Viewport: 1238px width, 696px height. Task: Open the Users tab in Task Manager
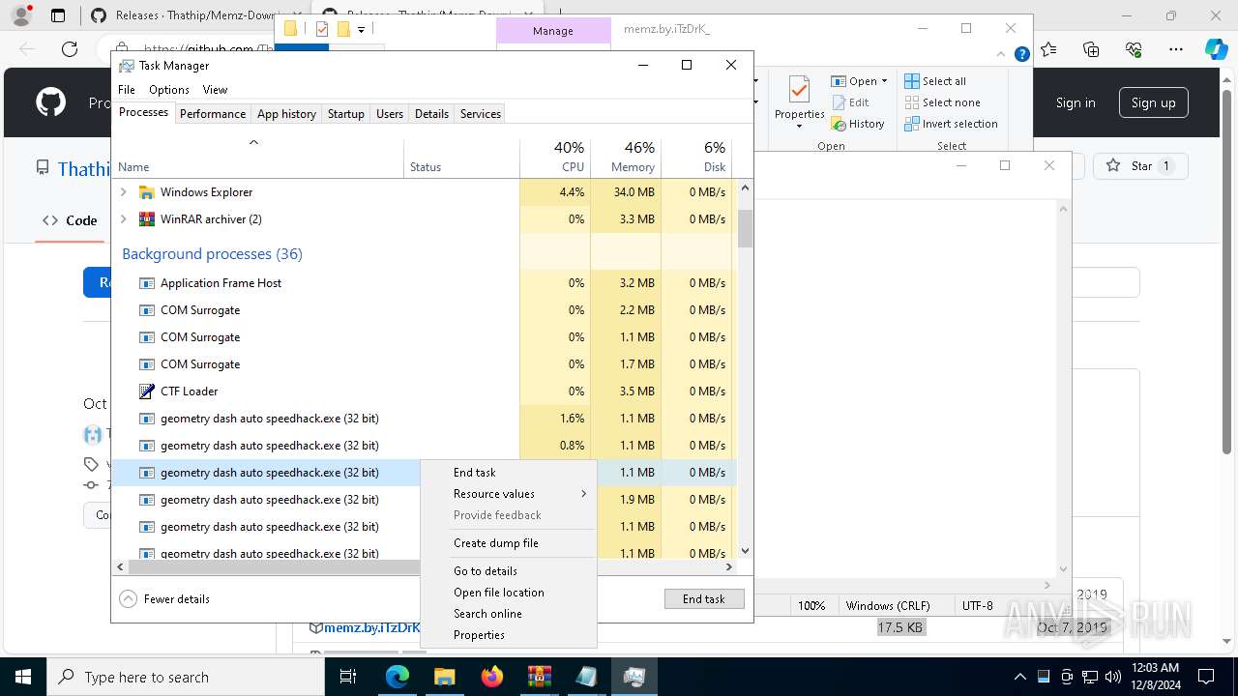(390, 113)
